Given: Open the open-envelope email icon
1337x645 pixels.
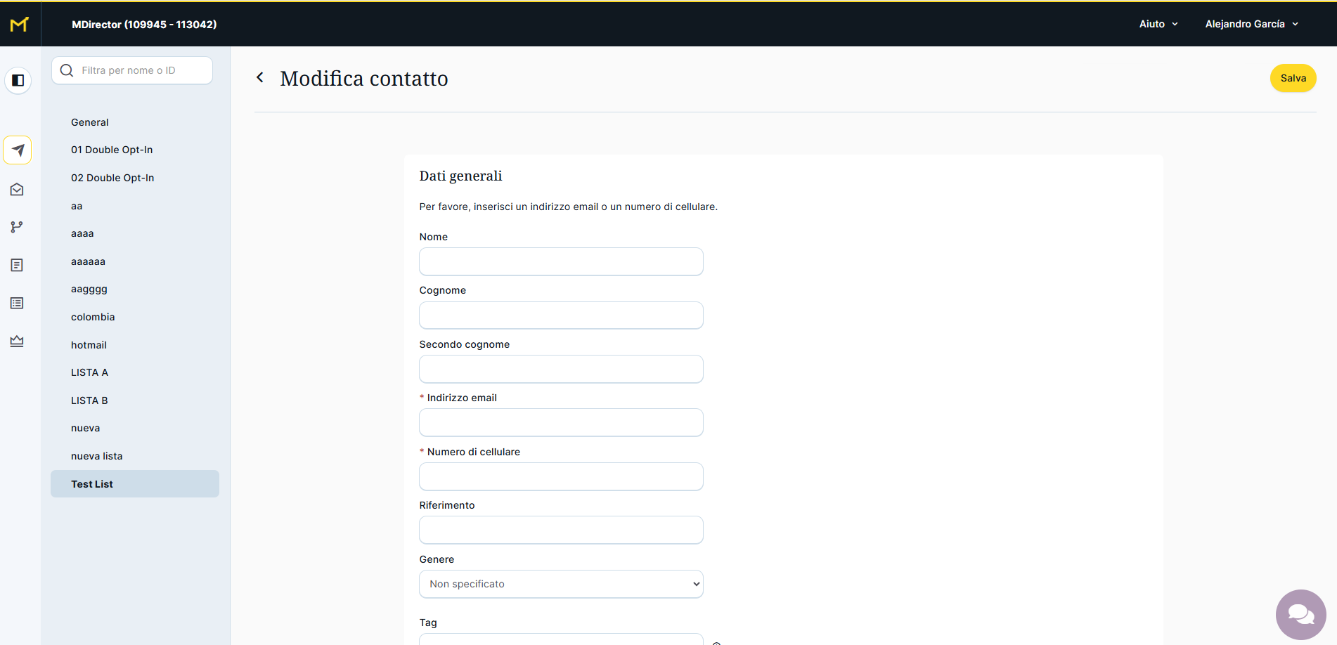Looking at the screenshot, I should pyautogui.click(x=18, y=190).
